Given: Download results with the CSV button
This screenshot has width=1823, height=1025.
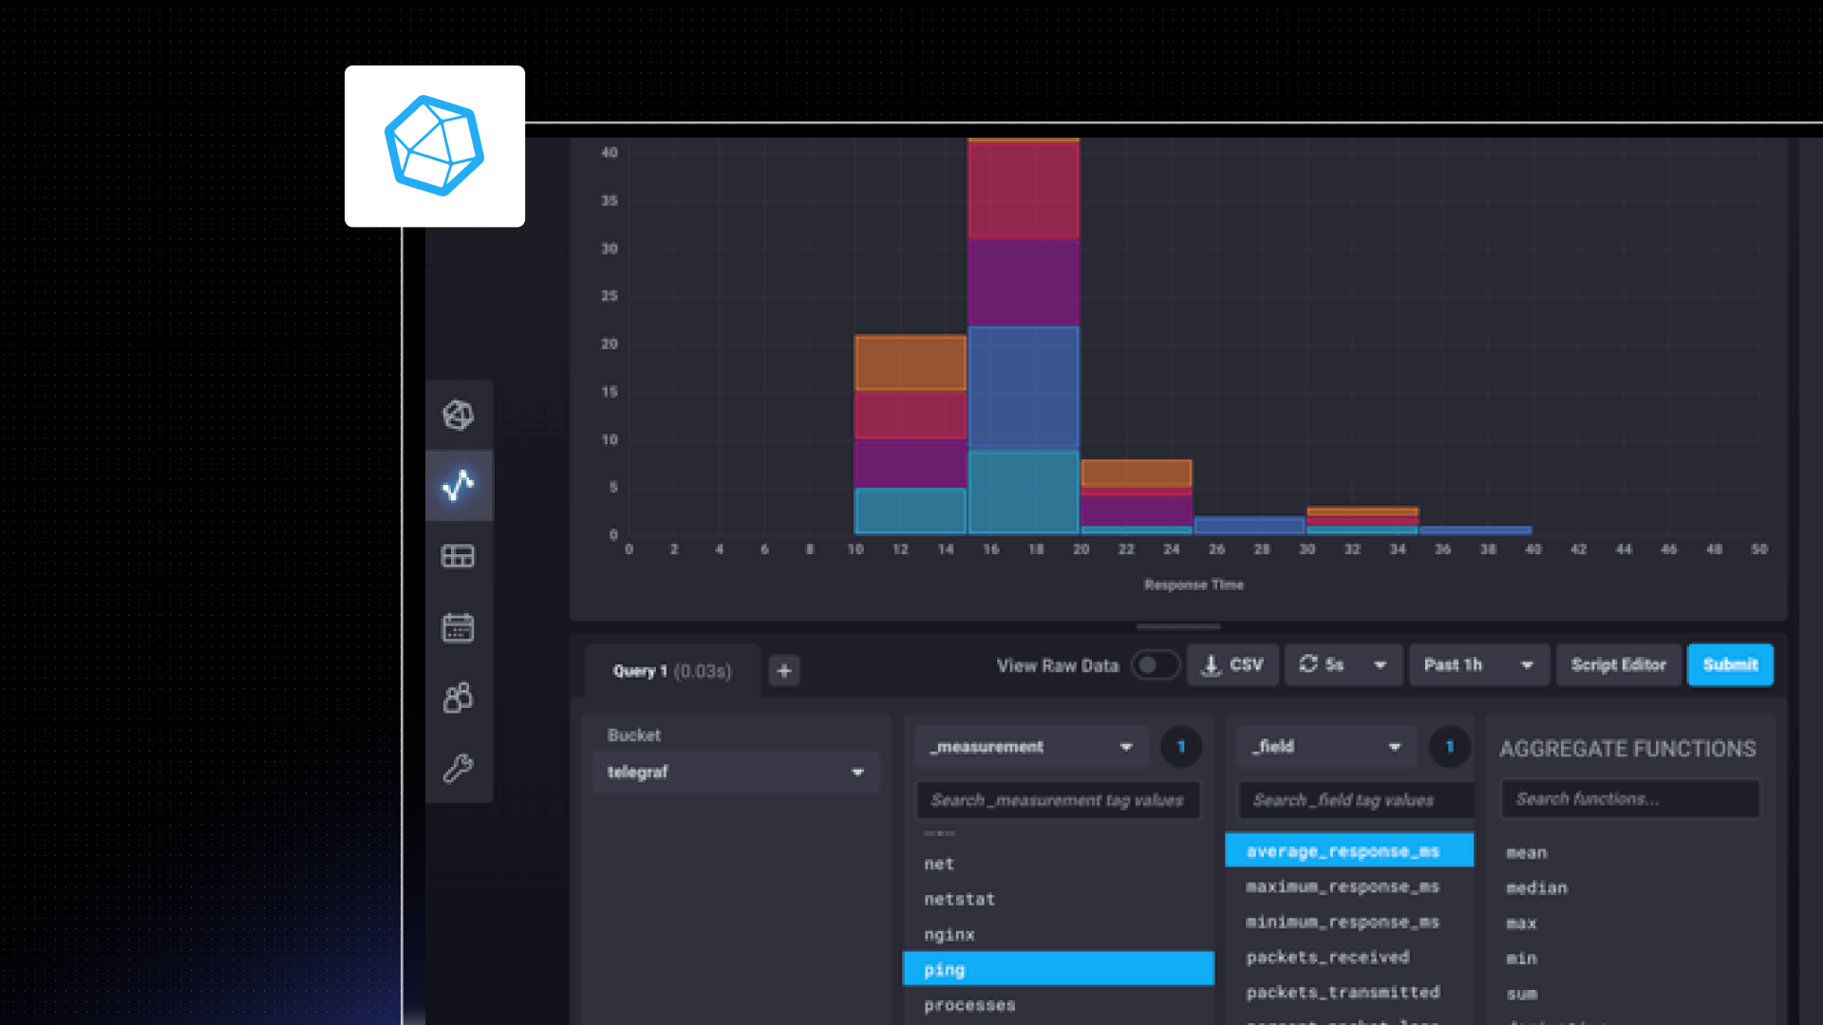Looking at the screenshot, I should [1232, 665].
